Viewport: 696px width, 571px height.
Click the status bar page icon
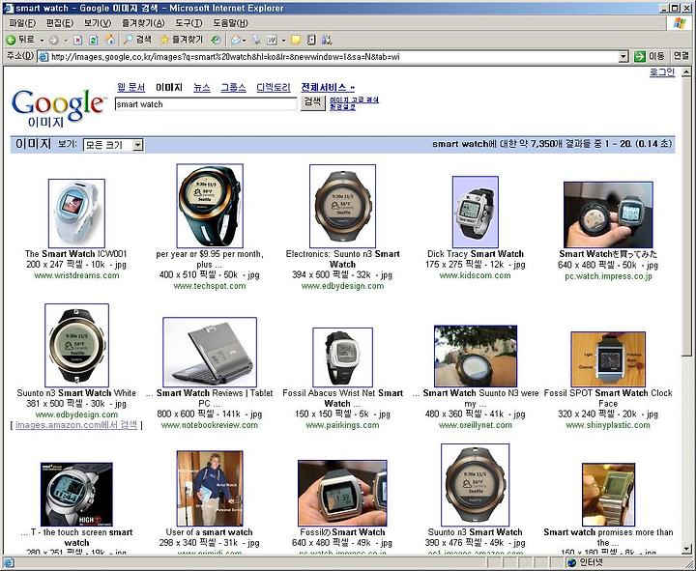pyautogui.click(x=9, y=563)
